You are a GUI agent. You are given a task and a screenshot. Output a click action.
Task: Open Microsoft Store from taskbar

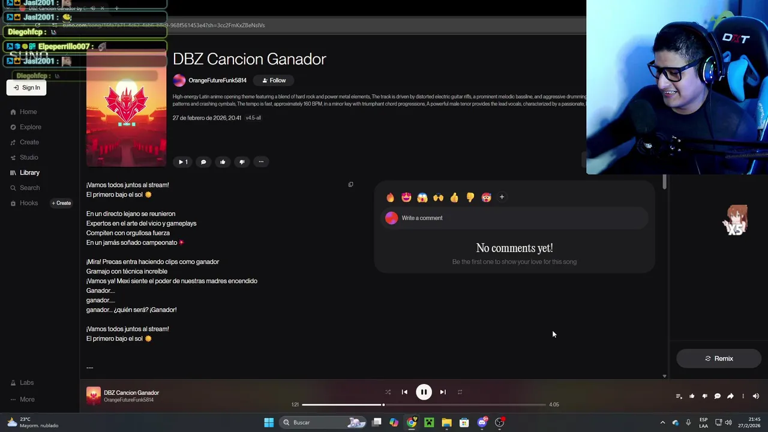464,422
